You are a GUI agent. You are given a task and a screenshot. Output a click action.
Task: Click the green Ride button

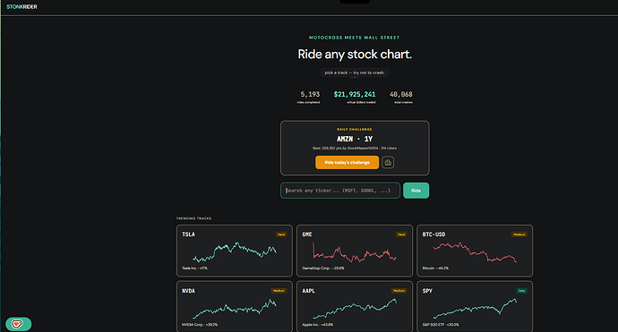[x=416, y=191]
